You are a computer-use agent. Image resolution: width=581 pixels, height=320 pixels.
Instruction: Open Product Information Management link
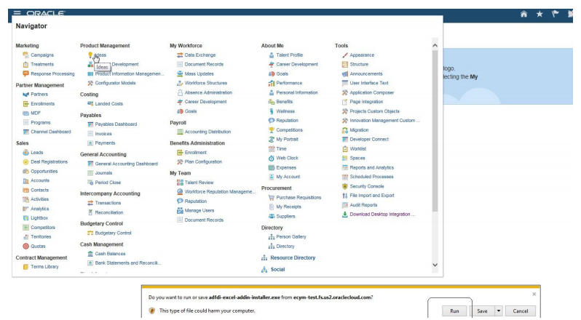(130, 73)
